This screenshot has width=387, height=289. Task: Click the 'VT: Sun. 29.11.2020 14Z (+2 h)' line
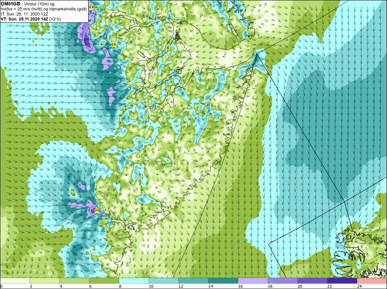coord(31,19)
